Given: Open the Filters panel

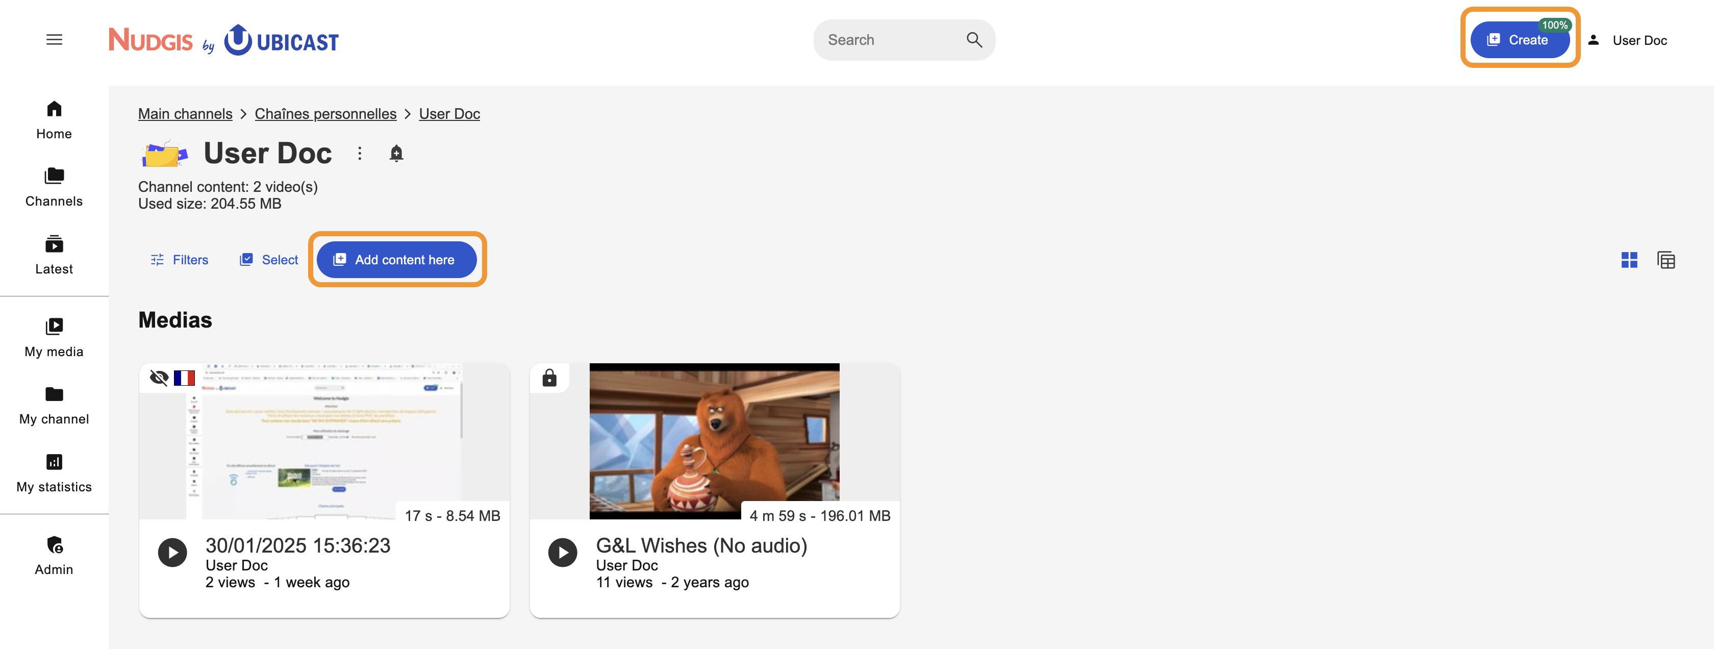Looking at the screenshot, I should (x=180, y=260).
